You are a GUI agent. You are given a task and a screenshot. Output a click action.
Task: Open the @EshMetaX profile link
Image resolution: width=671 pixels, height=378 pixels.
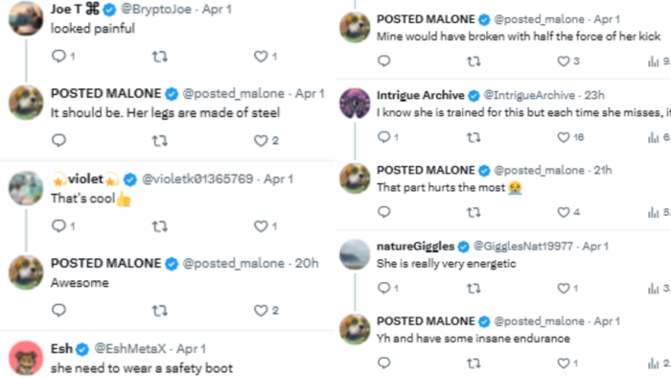(130, 349)
